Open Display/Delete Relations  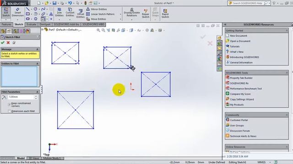132,12
